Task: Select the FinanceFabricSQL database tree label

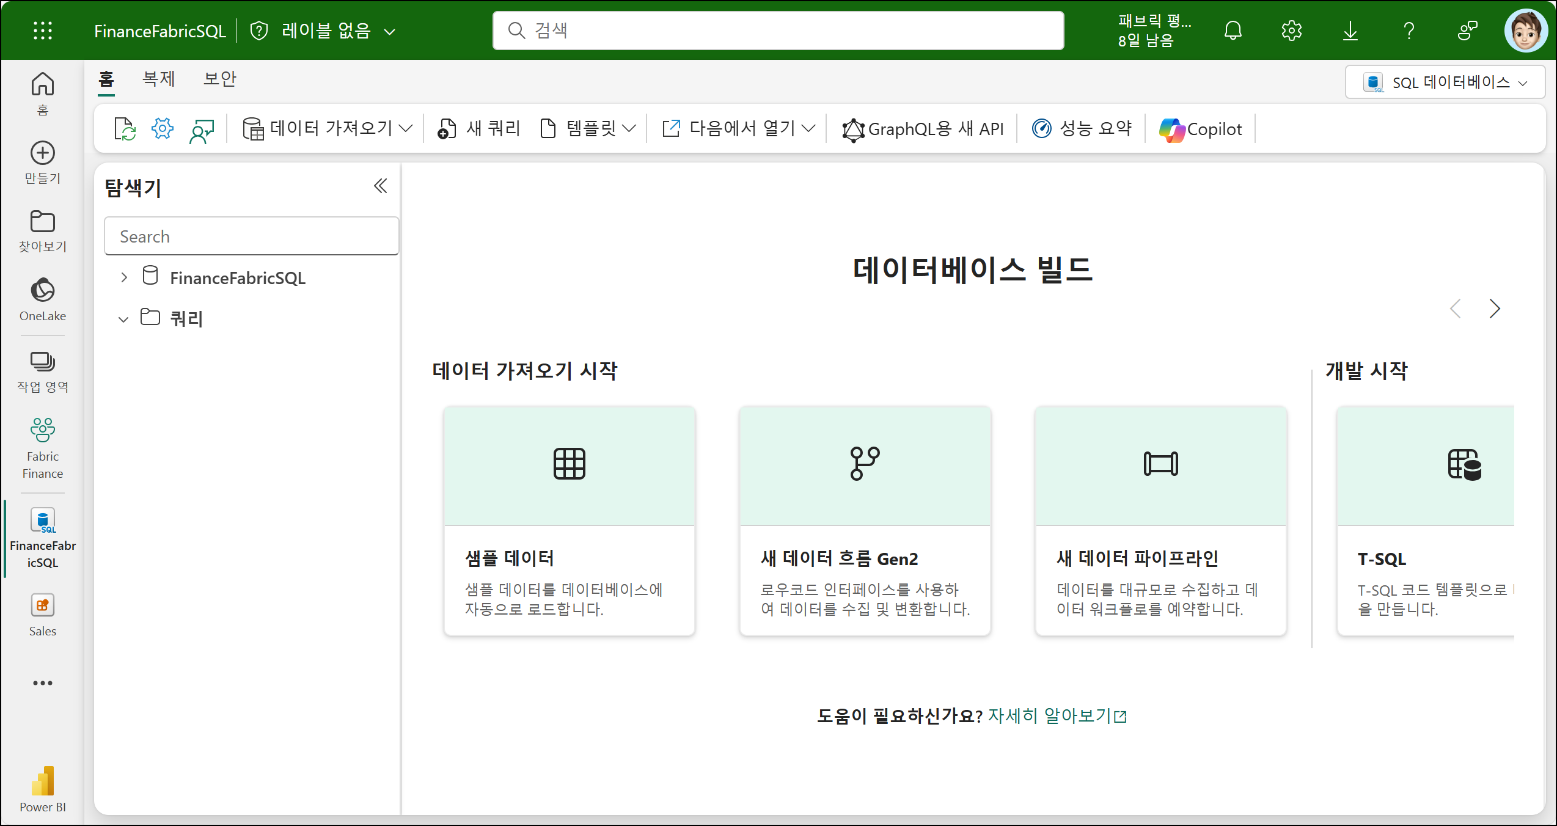Action: [x=238, y=278]
